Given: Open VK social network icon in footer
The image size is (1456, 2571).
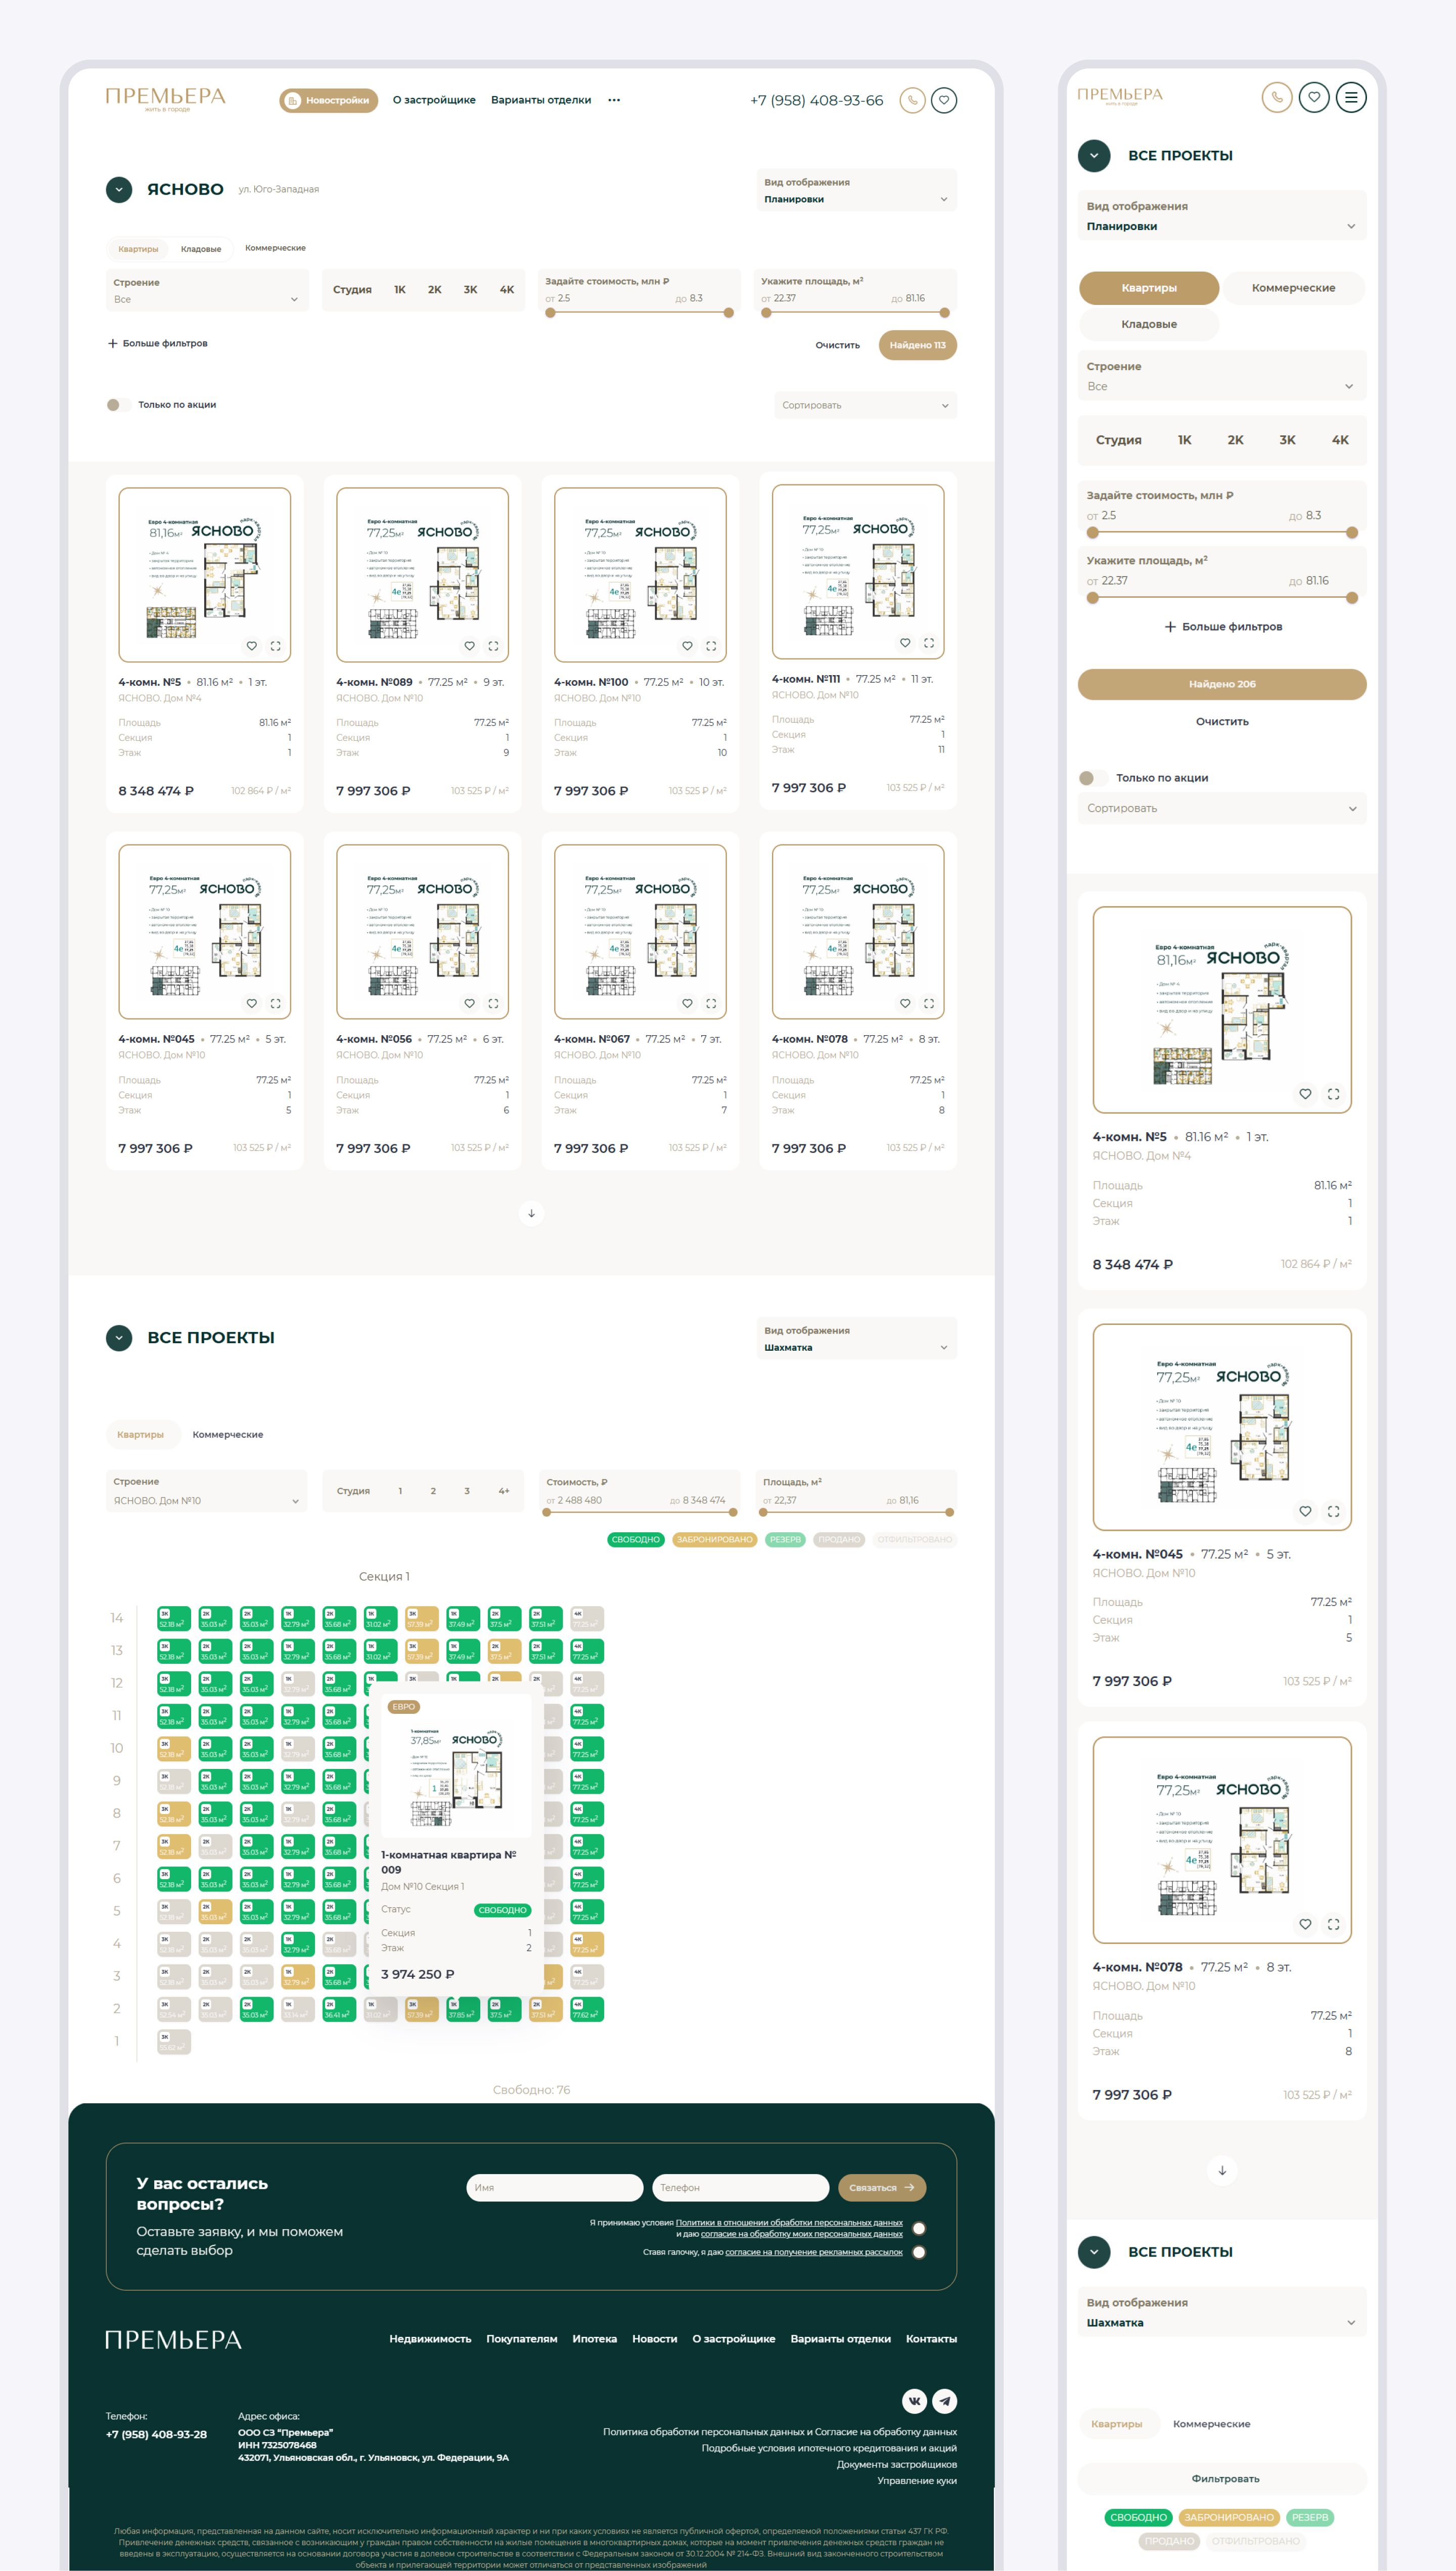Looking at the screenshot, I should click(914, 2401).
